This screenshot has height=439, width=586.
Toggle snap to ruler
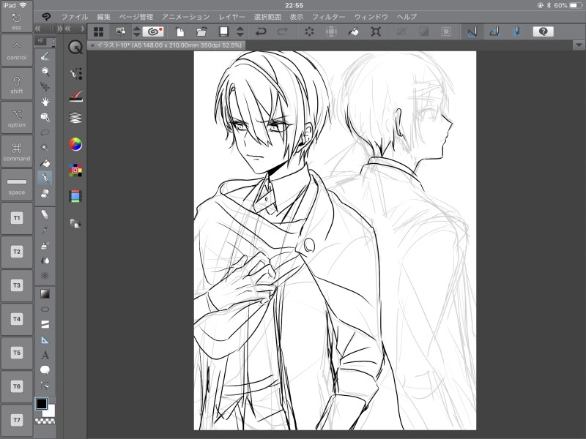coord(472,31)
